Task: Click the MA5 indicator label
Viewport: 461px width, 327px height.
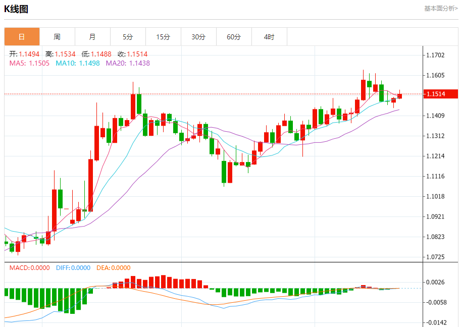Action: 29,63
